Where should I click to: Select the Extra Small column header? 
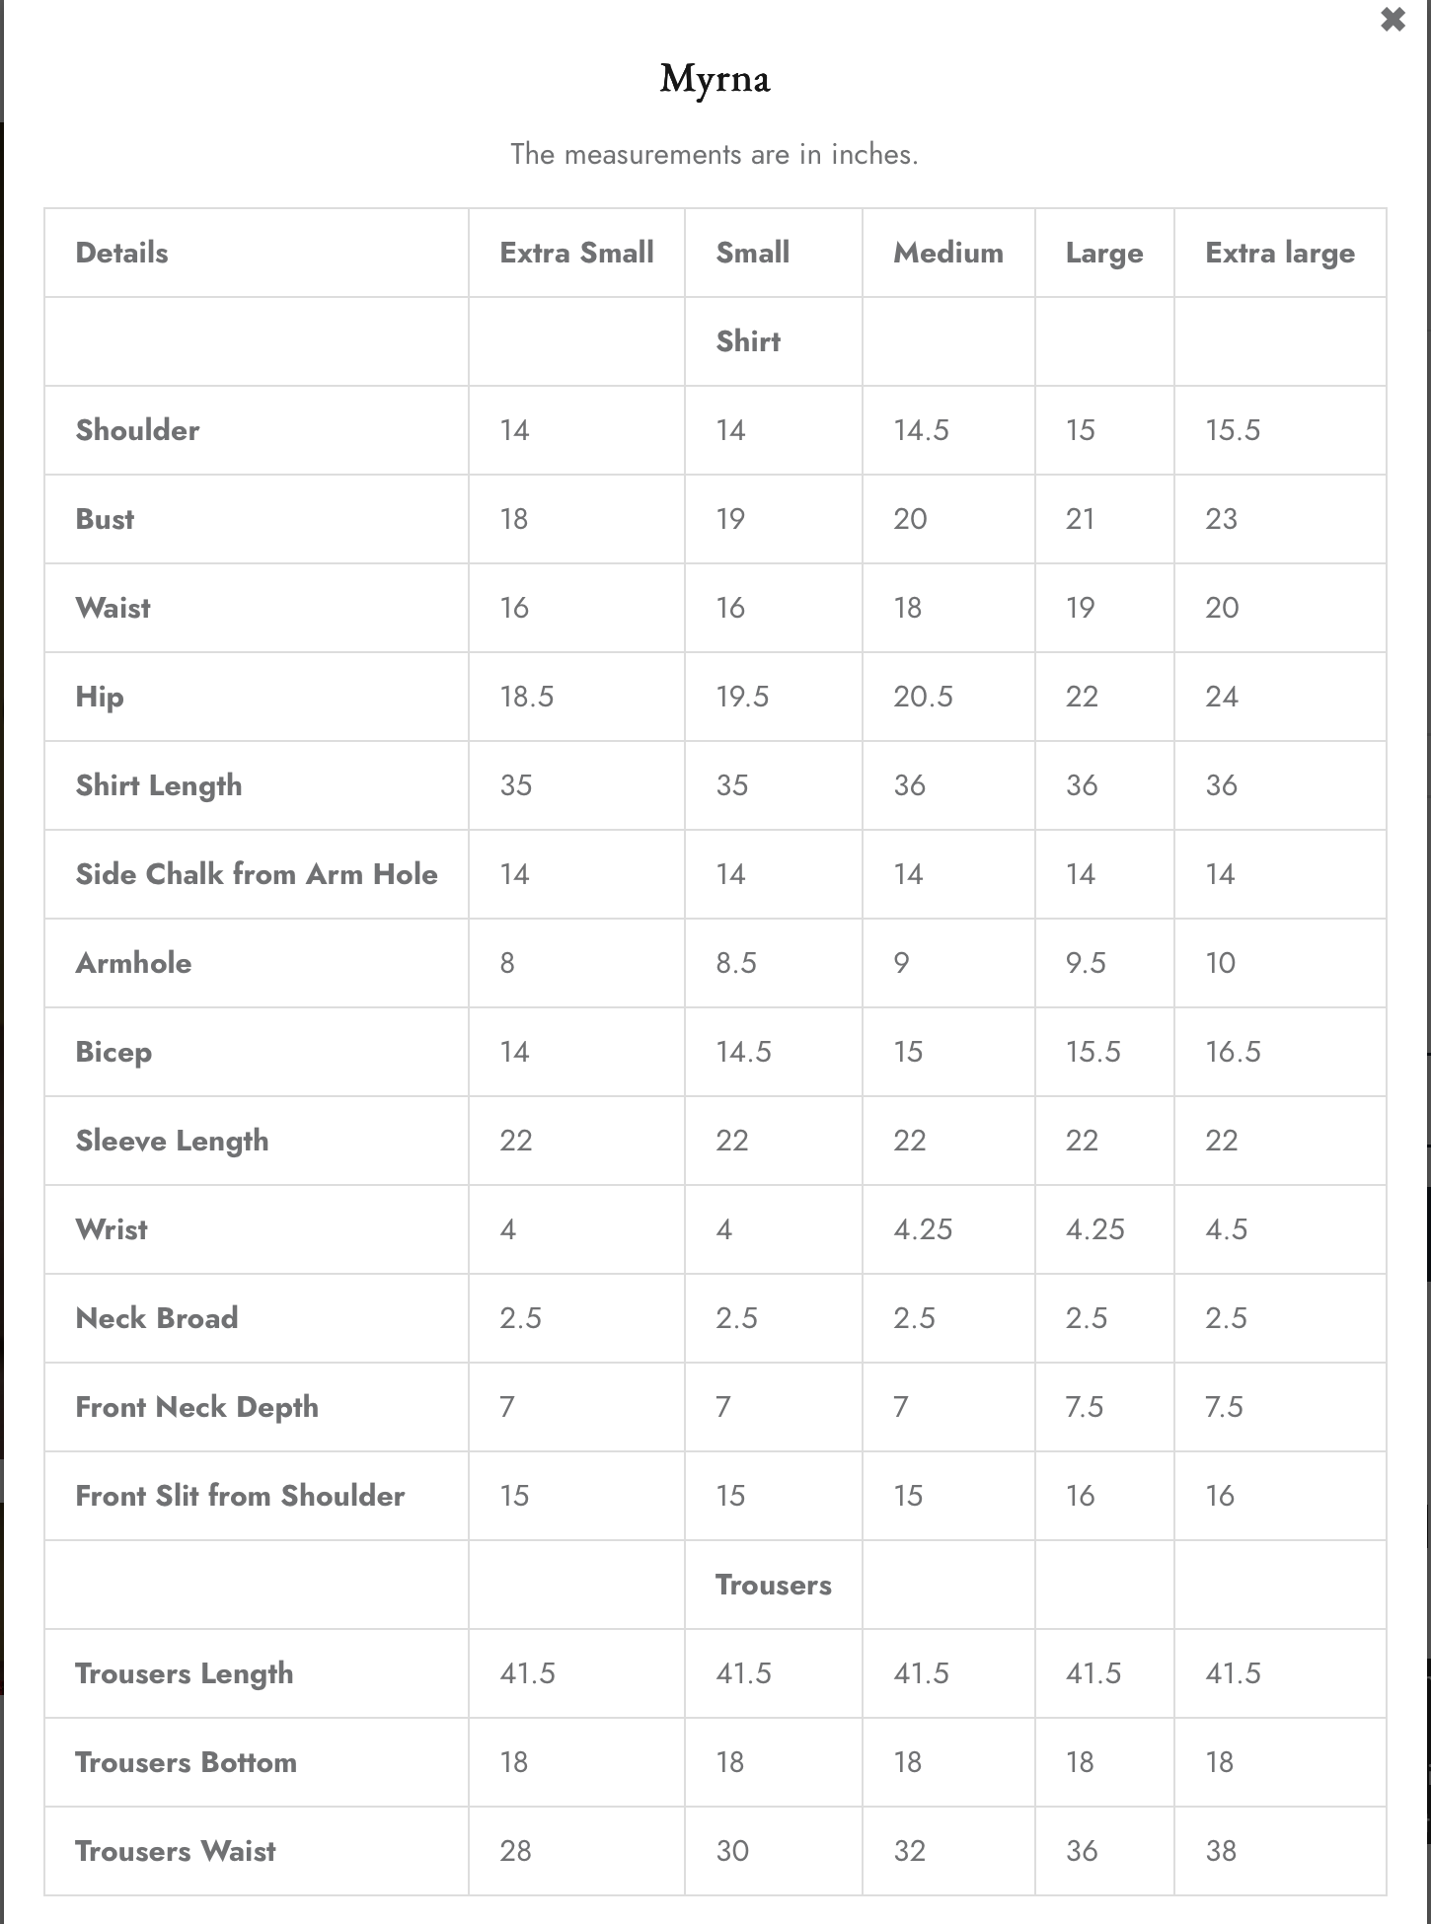click(576, 253)
